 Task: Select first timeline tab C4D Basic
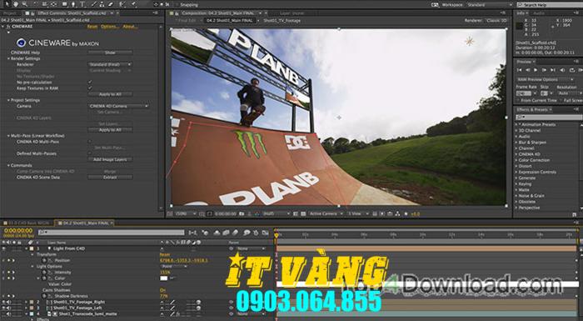click(27, 223)
